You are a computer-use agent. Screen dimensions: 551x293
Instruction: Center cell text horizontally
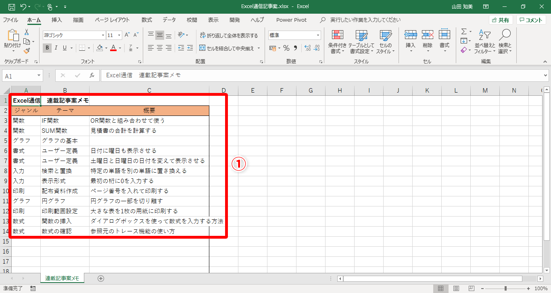(160, 48)
